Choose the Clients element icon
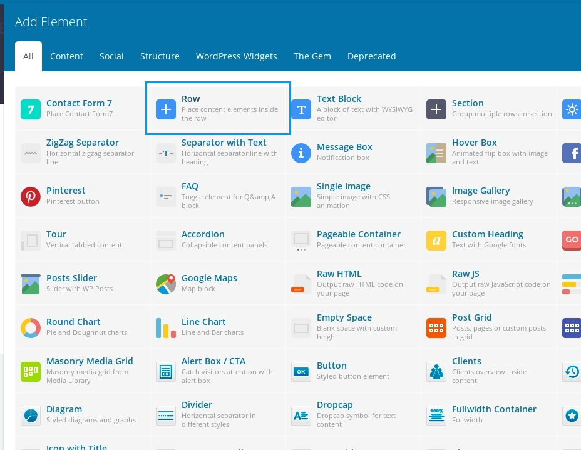Image resolution: width=581 pixels, height=450 pixels. (x=436, y=371)
